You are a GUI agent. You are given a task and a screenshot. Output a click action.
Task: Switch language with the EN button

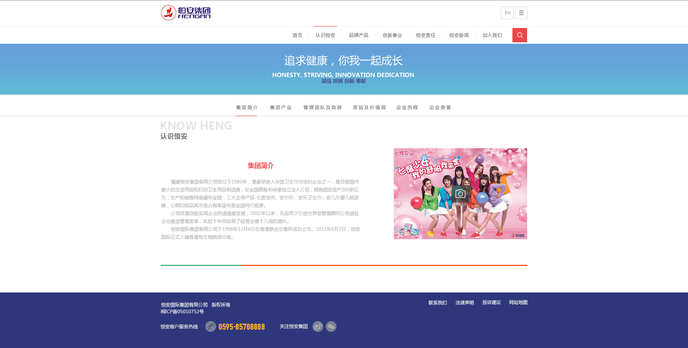[x=507, y=13]
